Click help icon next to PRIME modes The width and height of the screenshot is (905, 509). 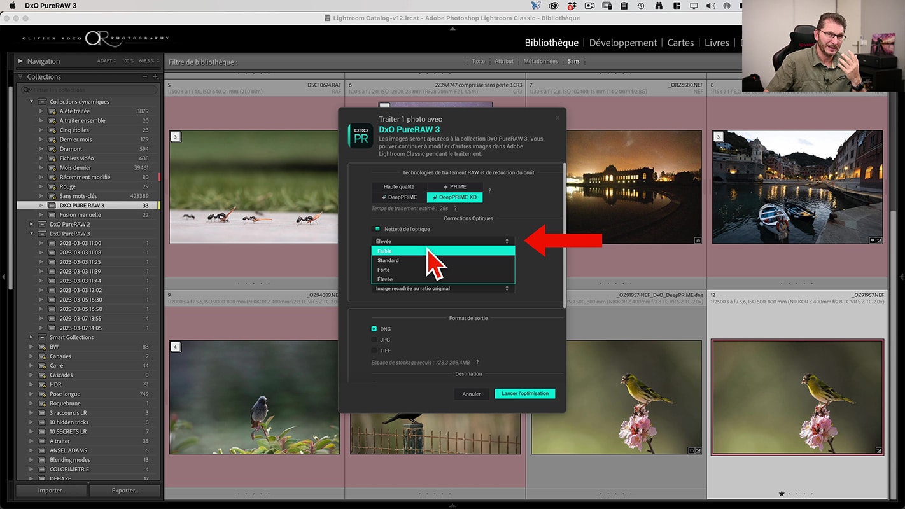tap(489, 191)
